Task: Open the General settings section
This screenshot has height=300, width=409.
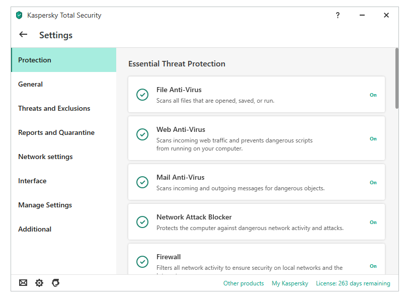Action: (64, 84)
